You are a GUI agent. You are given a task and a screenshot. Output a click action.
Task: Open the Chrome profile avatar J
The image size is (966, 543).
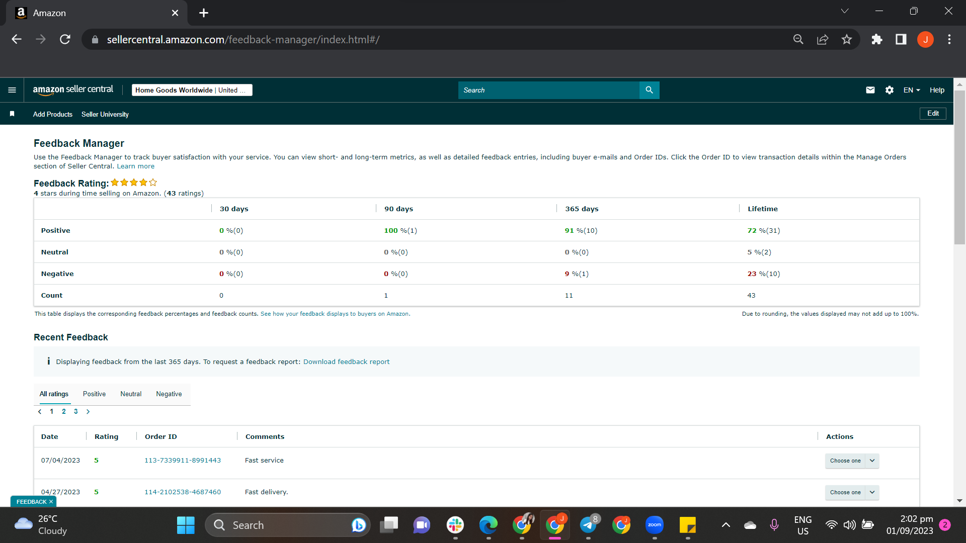(925, 39)
